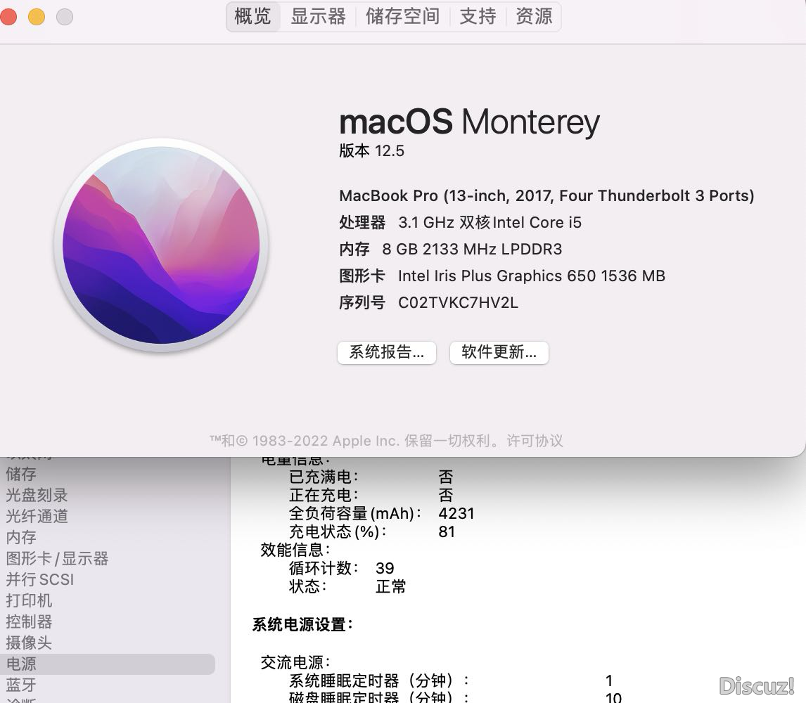Click the cycle count value 39

tap(385, 568)
